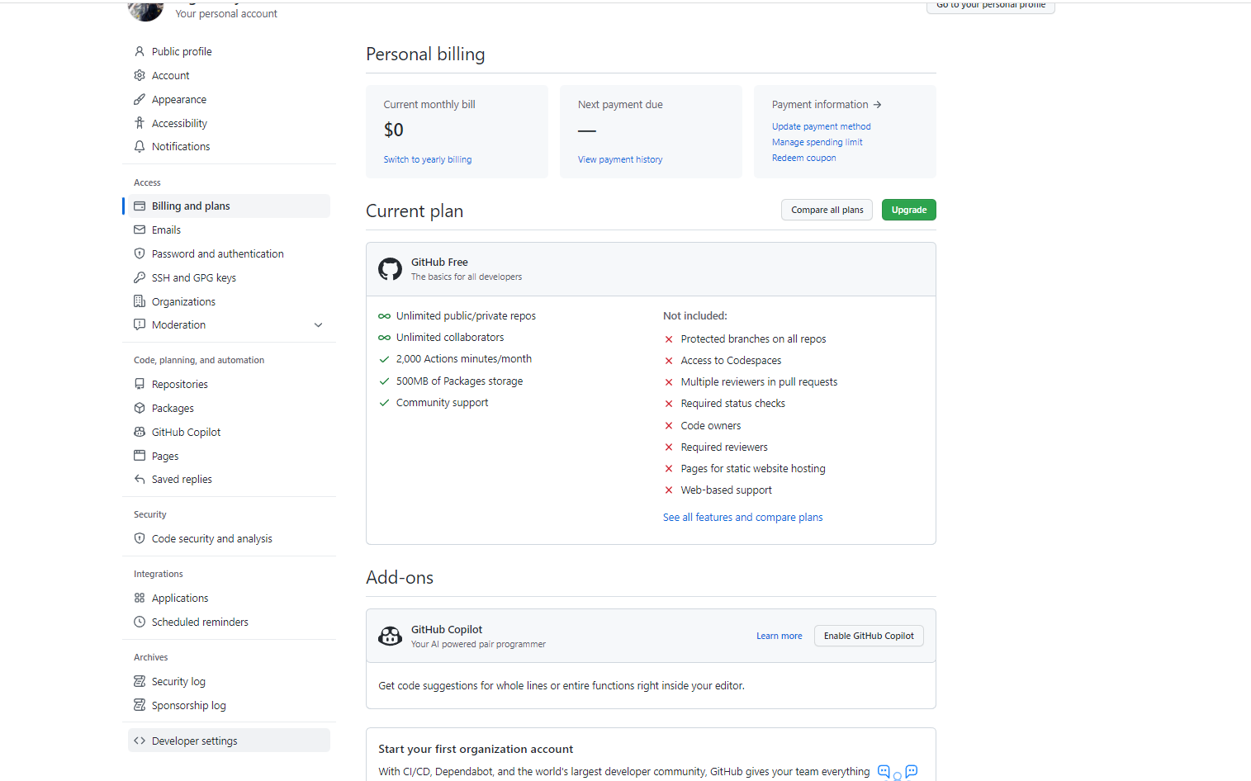Screen dimensions: 1251x781
Task: Select Billing and plans menu item
Action: [230, 206]
